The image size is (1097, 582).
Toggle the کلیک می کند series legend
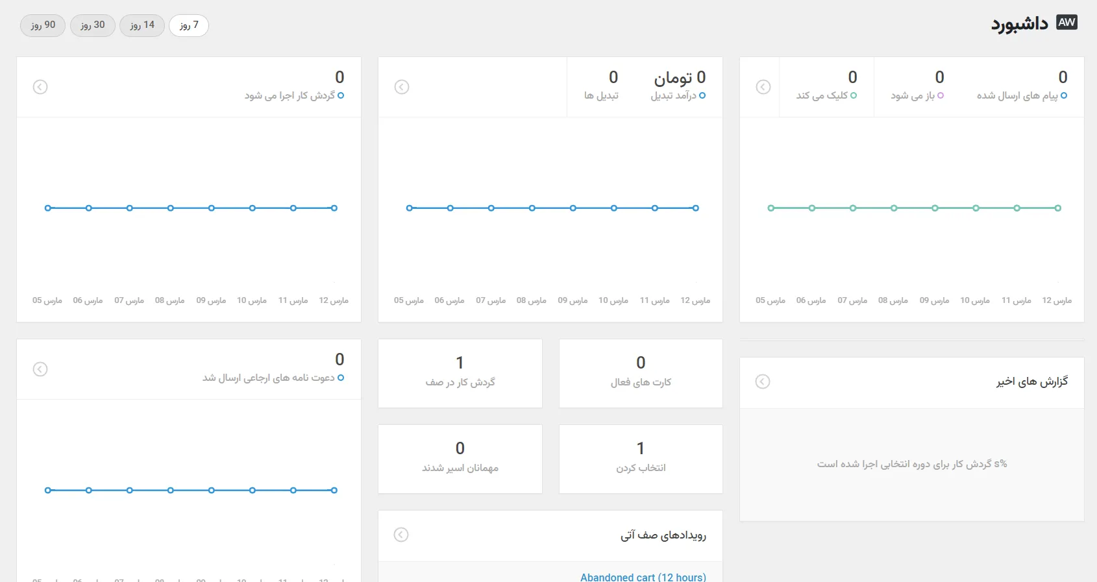(x=826, y=95)
